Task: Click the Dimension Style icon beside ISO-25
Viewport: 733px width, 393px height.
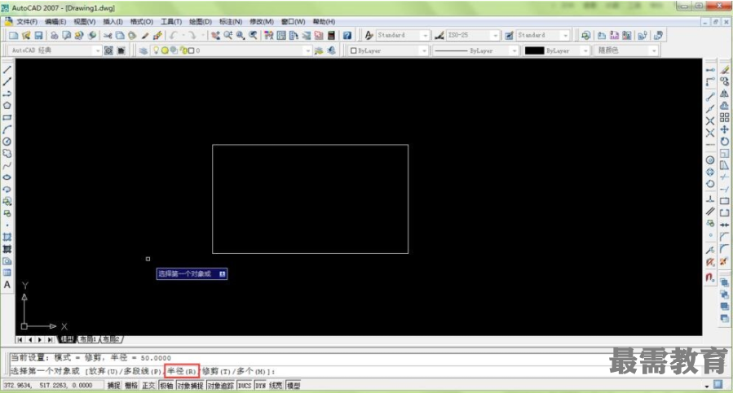Action: pos(439,36)
